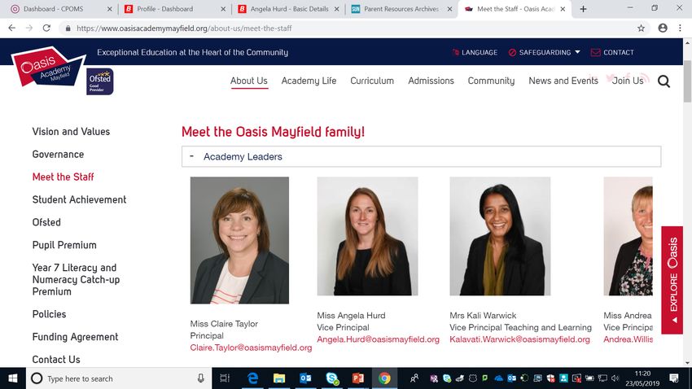Email Angela.Hurd@oasismayfield.org link
Image resolution: width=692 pixels, height=389 pixels.
379,339
